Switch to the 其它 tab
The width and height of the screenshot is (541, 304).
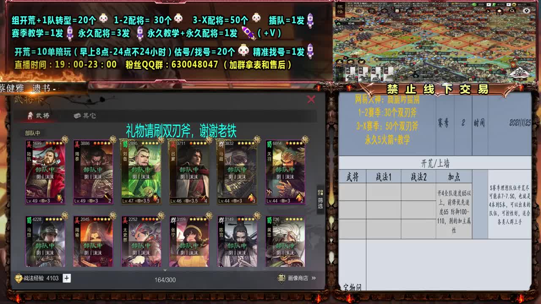(85, 115)
